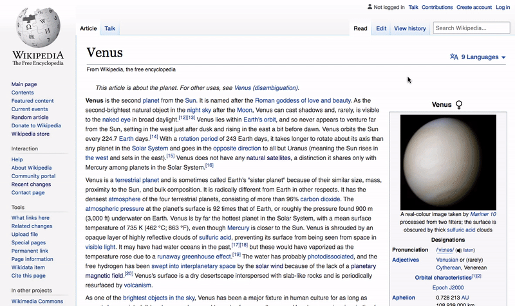
Task: Play the pronunciation speaker icon
Action: coord(458,249)
